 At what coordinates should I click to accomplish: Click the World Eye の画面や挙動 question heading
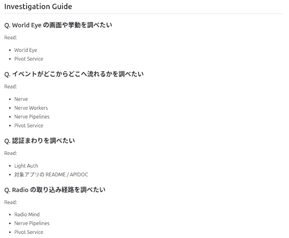tap(58, 25)
